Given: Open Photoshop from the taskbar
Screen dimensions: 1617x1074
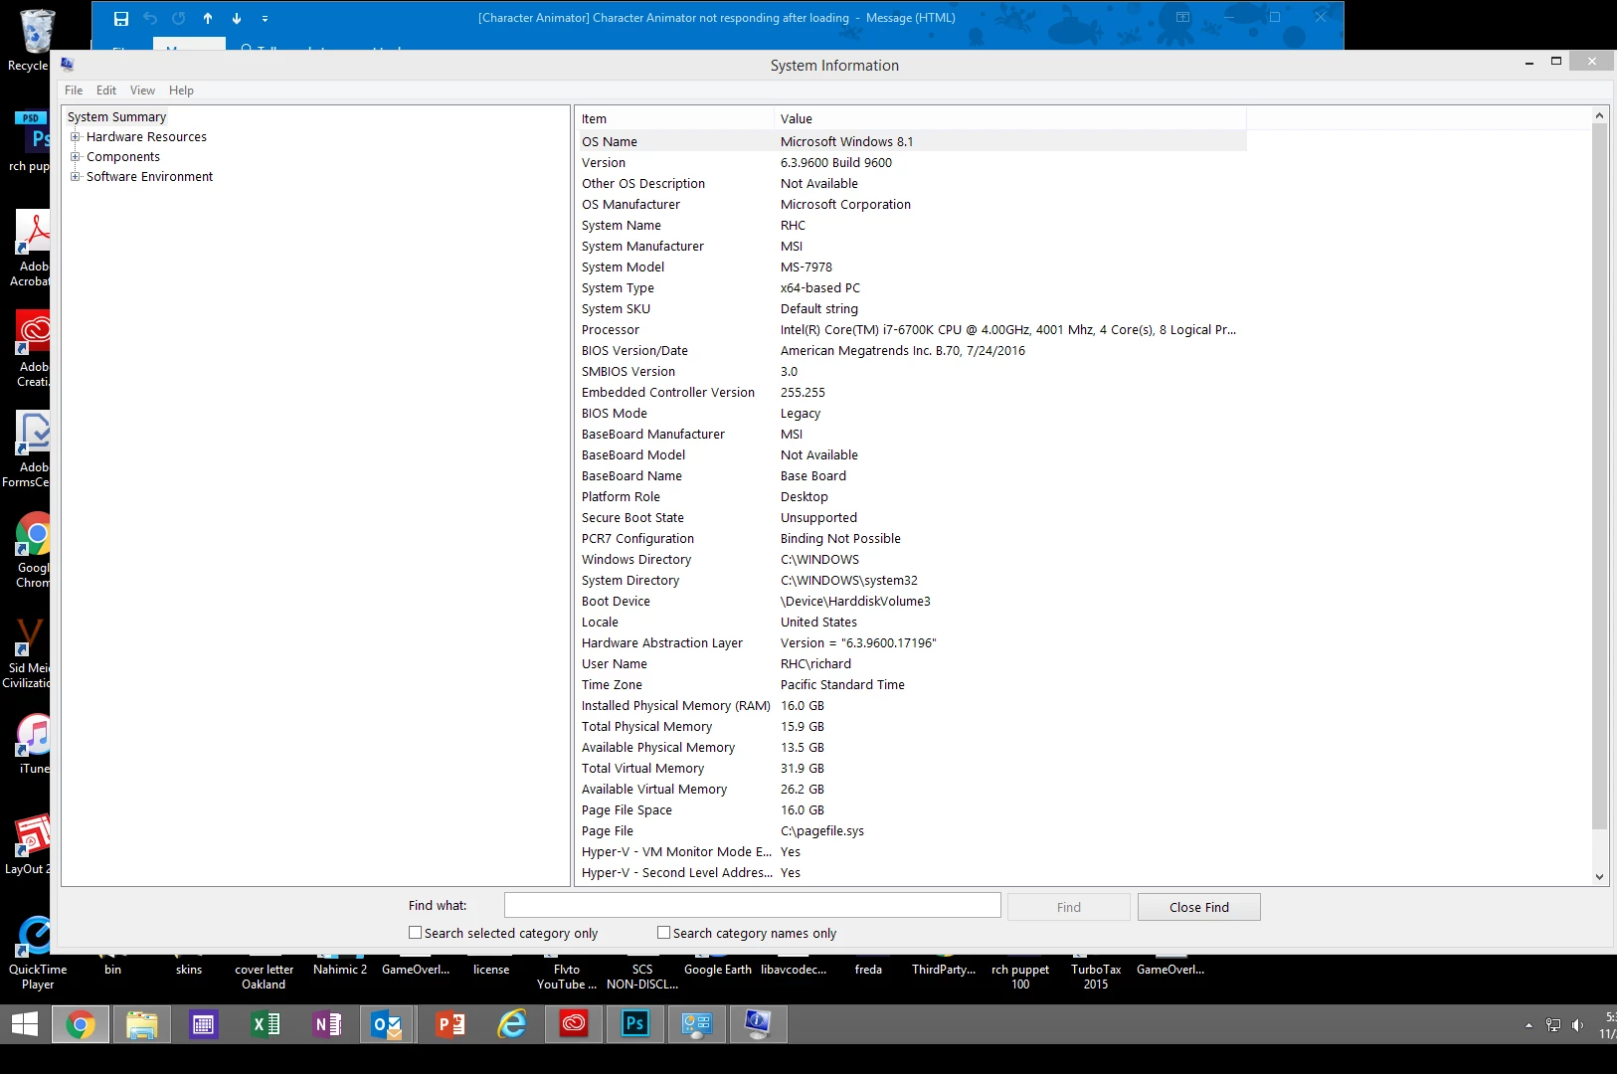Looking at the screenshot, I should tap(634, 1024).
